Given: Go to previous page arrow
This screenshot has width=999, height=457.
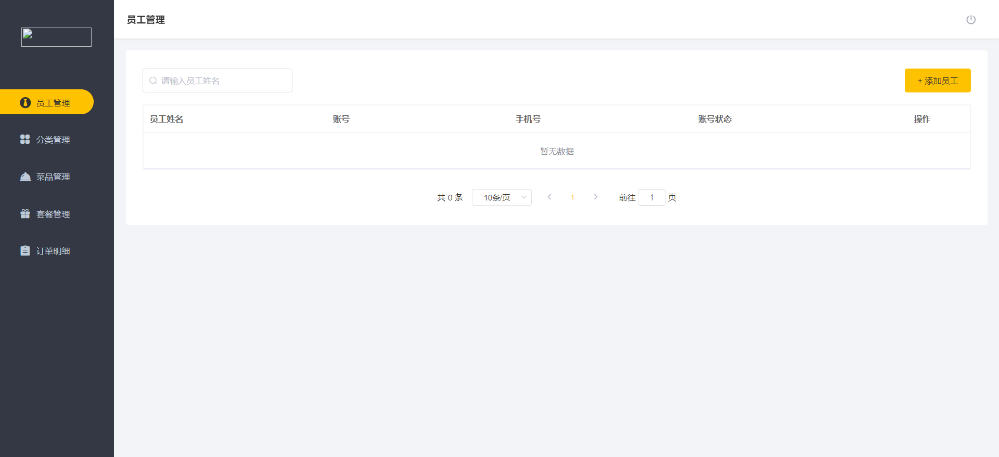Looking at the screenshot, I should 549,197.
